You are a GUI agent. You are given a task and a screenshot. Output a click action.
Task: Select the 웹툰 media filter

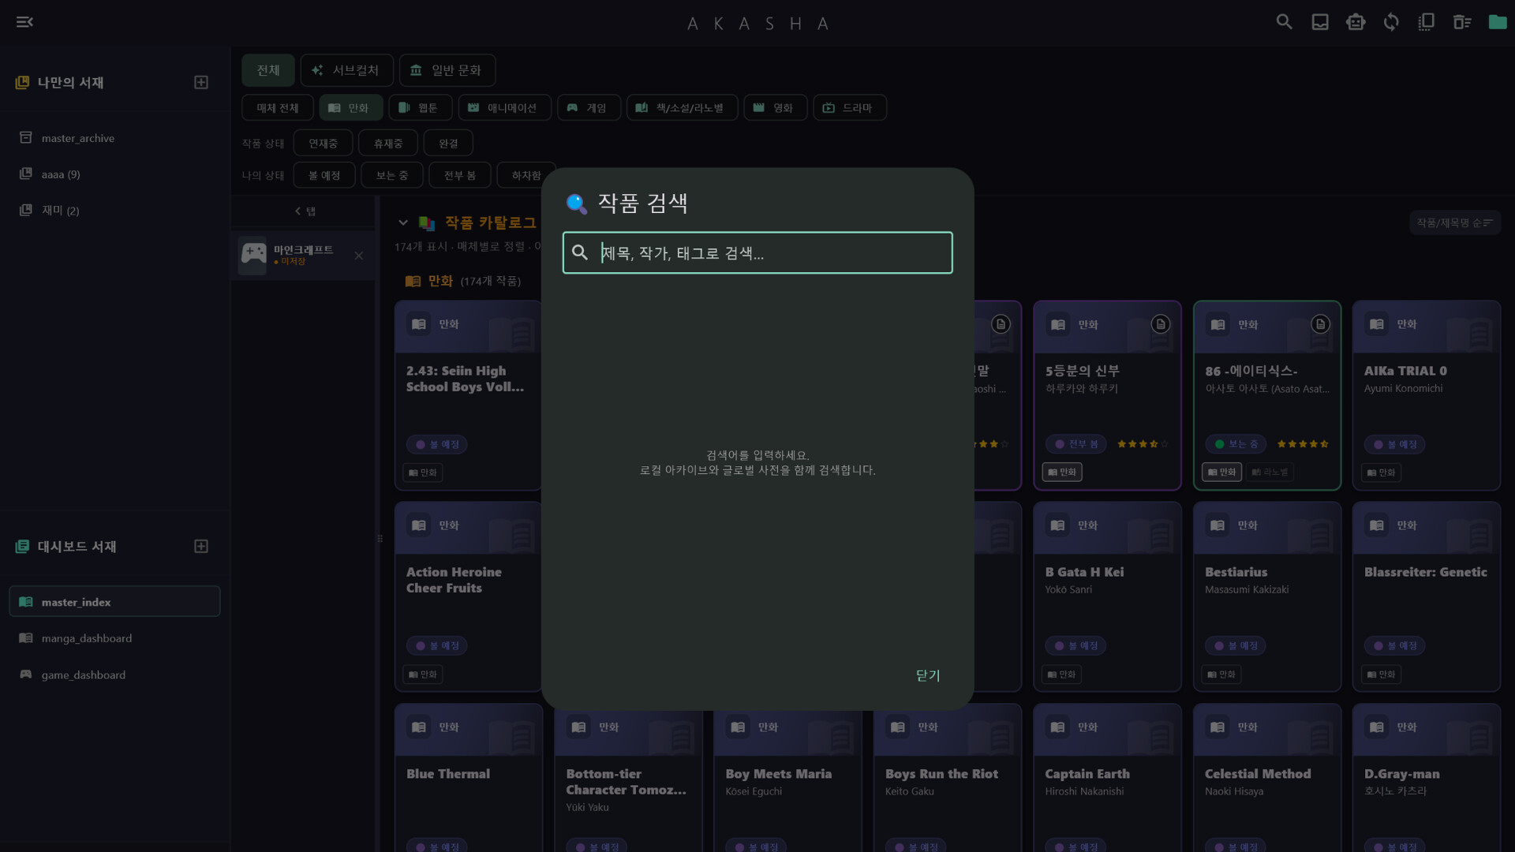point(421,108)
